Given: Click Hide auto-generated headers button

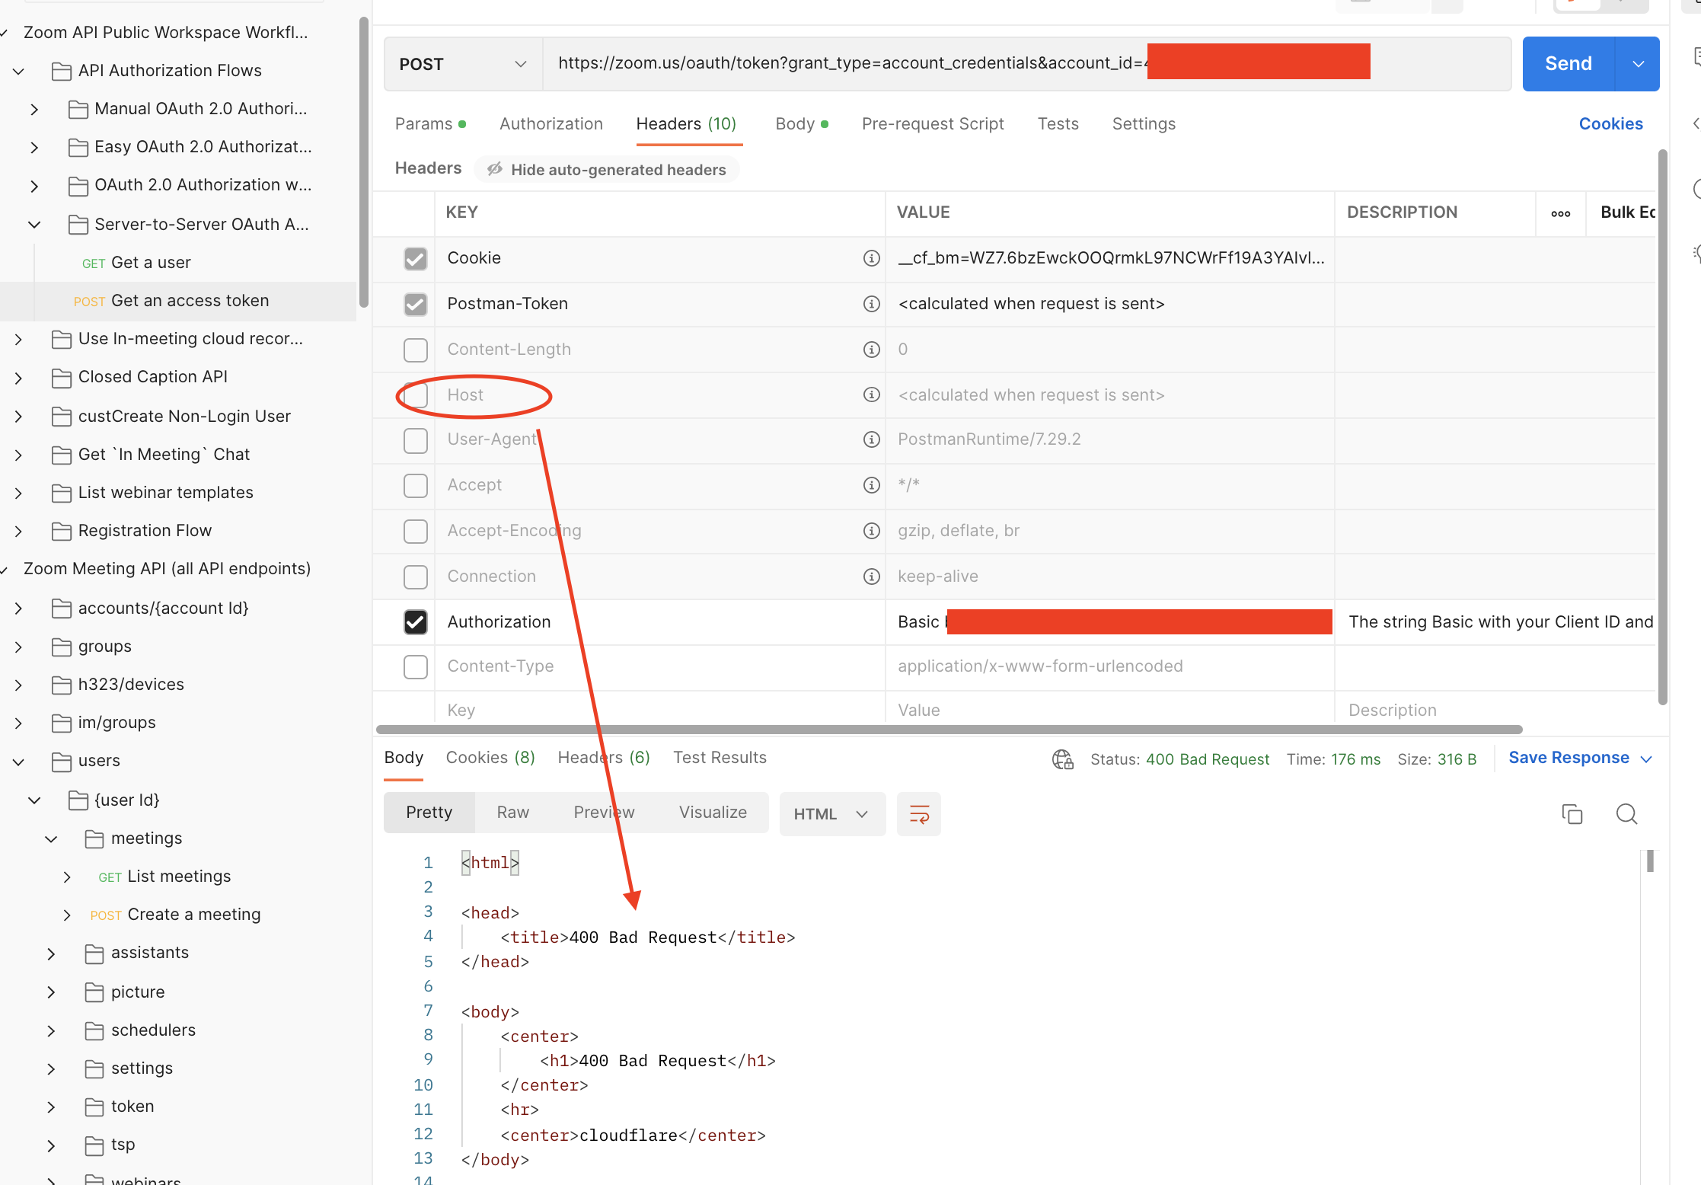Looking at the screenshot, I should [607, 169].
